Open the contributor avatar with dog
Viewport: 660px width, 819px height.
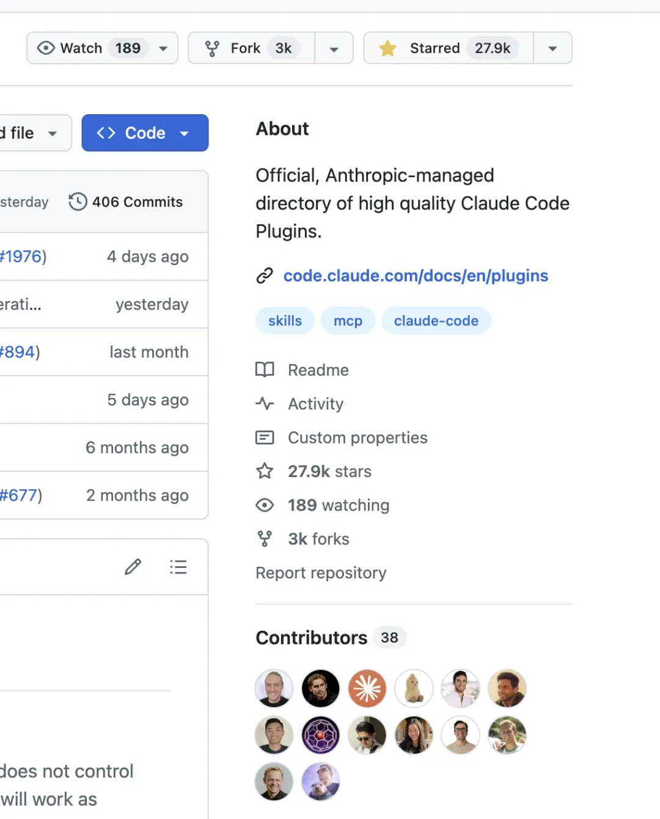coord(321,781)
